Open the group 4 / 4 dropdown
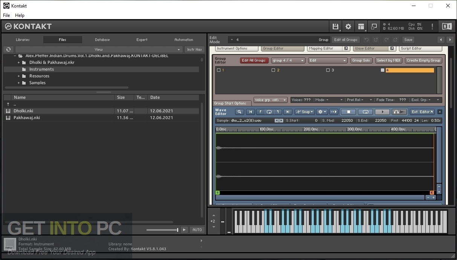This screenshot has height=260, width=457. click(x=288, y=60)
